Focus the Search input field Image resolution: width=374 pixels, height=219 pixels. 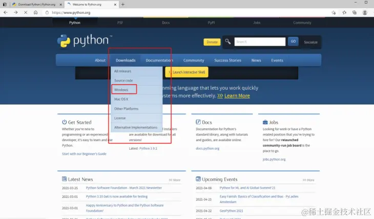click(260, 42)
